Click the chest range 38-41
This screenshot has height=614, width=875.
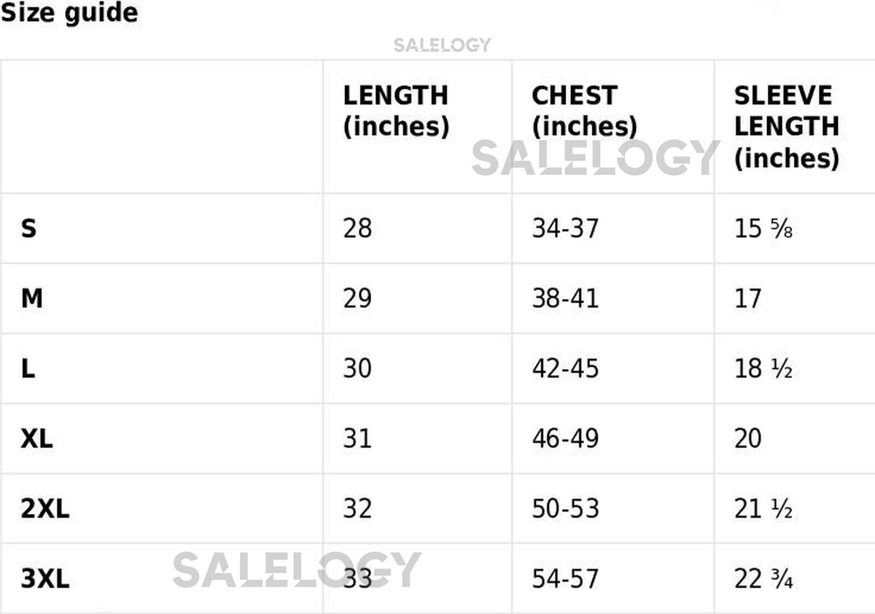pyautogui.click(x=565, y=298)
